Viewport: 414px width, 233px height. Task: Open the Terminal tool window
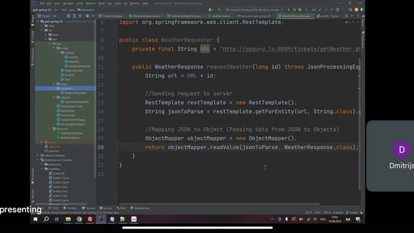pos(89,208)
